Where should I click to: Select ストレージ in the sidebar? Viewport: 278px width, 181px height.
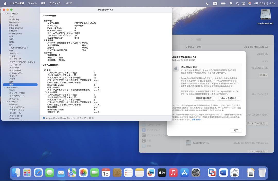click(14, 67)
